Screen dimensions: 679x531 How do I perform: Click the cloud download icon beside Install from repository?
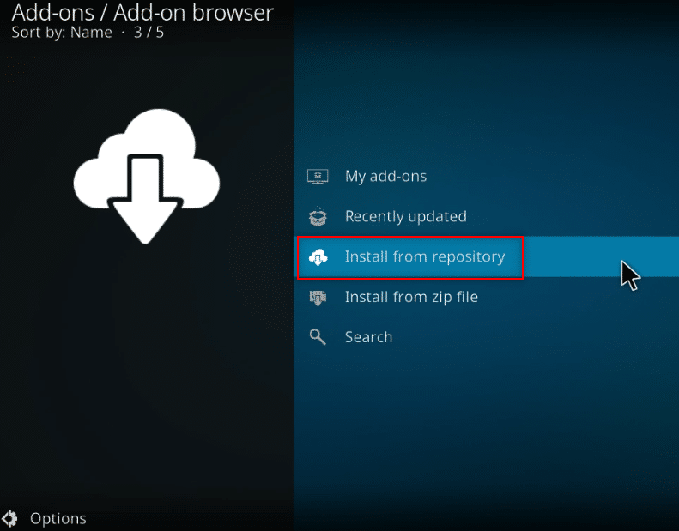click(x=318, y=257)
